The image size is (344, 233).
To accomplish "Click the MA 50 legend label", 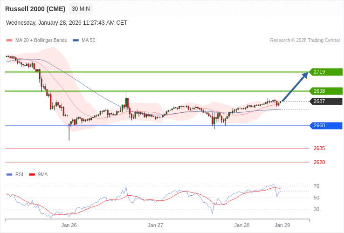I will [x=89, y=41].
